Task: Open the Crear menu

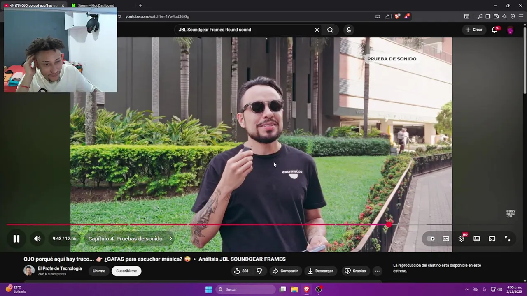Action: click(x=473, y=30)
